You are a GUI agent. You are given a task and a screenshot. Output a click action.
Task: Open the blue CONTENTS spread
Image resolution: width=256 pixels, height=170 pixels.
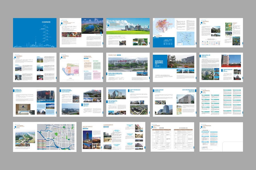tap(35, 33)
